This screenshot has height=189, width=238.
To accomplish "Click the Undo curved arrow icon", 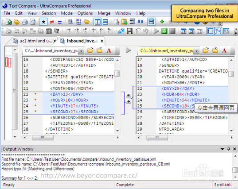I will point(146,31).
